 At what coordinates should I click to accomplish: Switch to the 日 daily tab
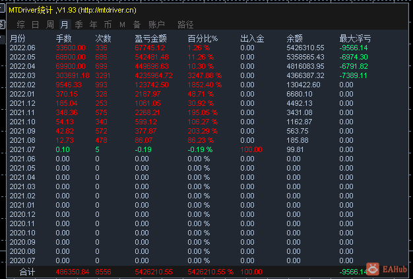(x=35, y=25)
